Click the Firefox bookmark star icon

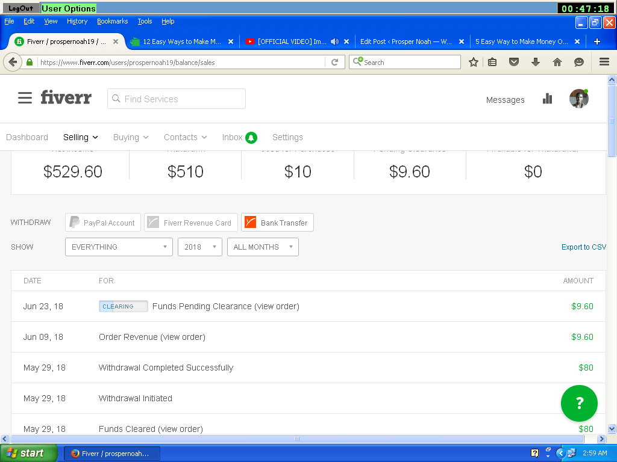pyautogui.click(x=474, y=62)
